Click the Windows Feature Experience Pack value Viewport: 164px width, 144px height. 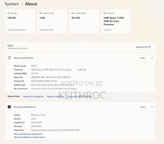55,130
